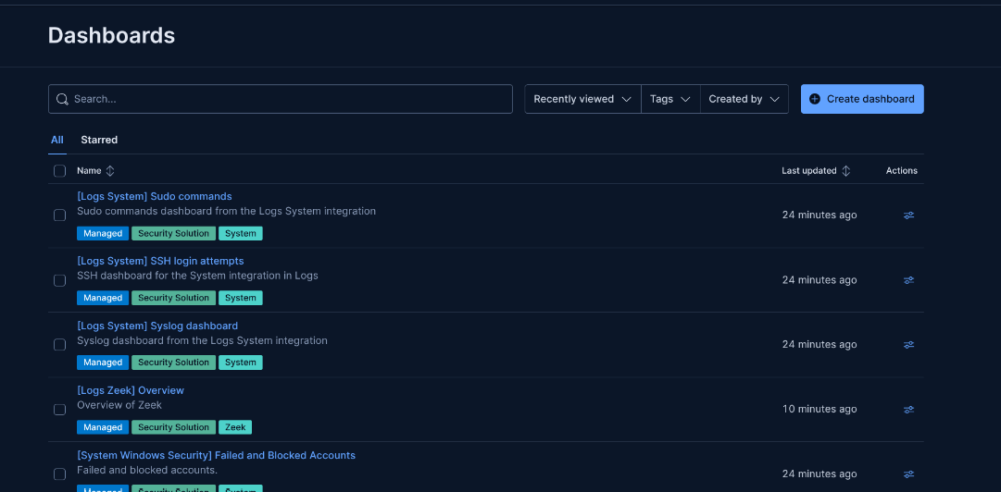1001x492 pixels.
Task: Click Security Solution tag on Sudo commands row
Action: pyautogui.click(x=174, y=233)
